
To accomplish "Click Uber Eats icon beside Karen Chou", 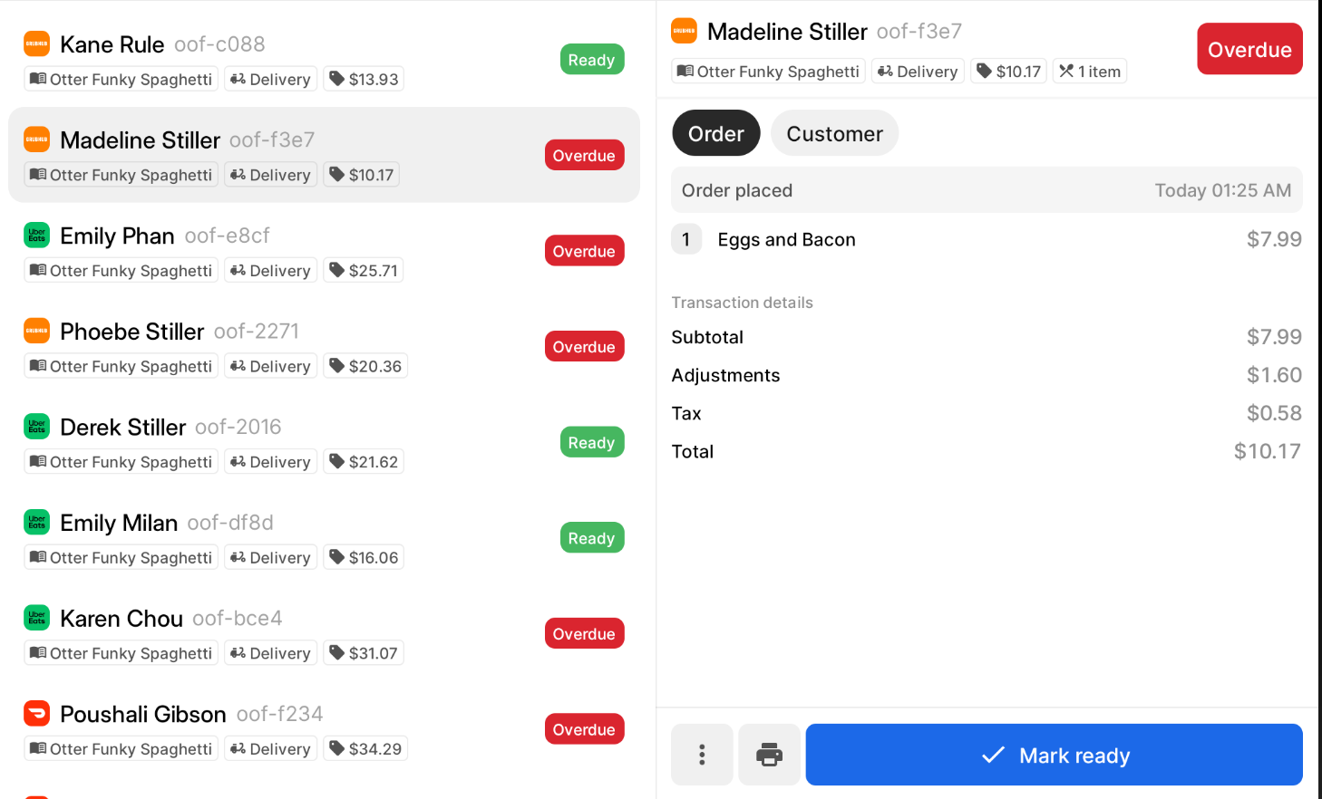I will pyautogui.click(x=37, y=618).
